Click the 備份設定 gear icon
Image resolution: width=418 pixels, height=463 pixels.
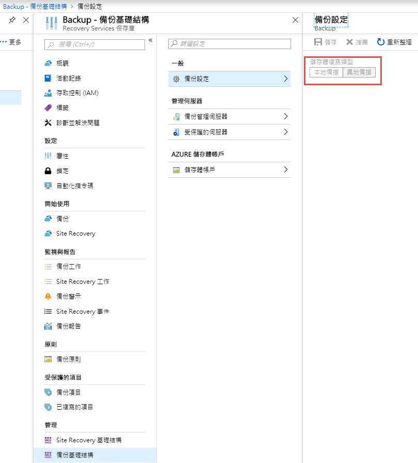pyautogui.click(x=176, y=79)
